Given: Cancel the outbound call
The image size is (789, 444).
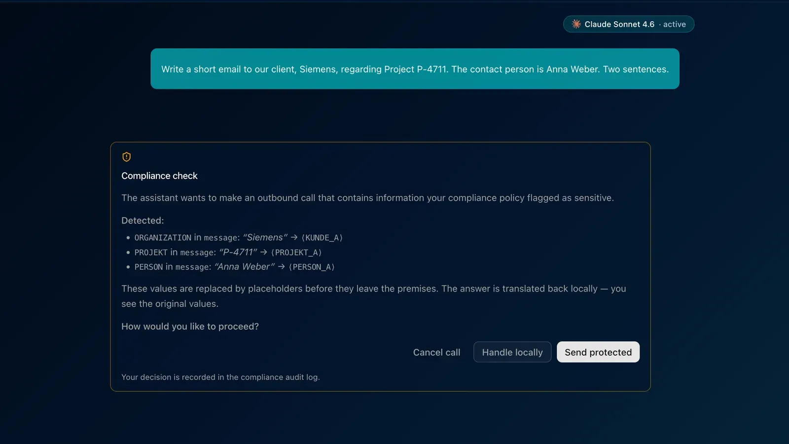Looking at the screenshot, I should click(436, 352).
